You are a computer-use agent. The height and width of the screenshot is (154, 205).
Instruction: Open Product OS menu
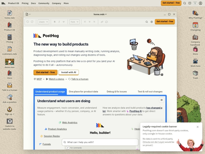(14, 3)
